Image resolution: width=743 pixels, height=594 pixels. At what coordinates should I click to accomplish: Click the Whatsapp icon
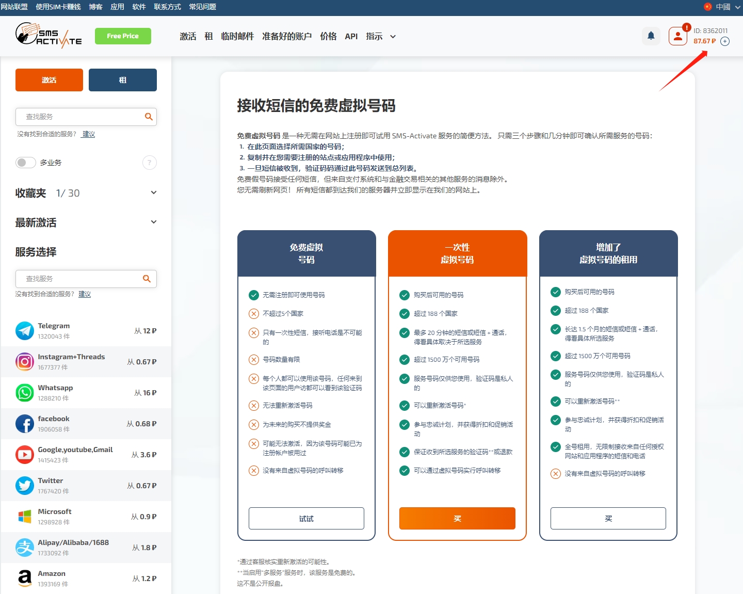click(x=25, y=393)
